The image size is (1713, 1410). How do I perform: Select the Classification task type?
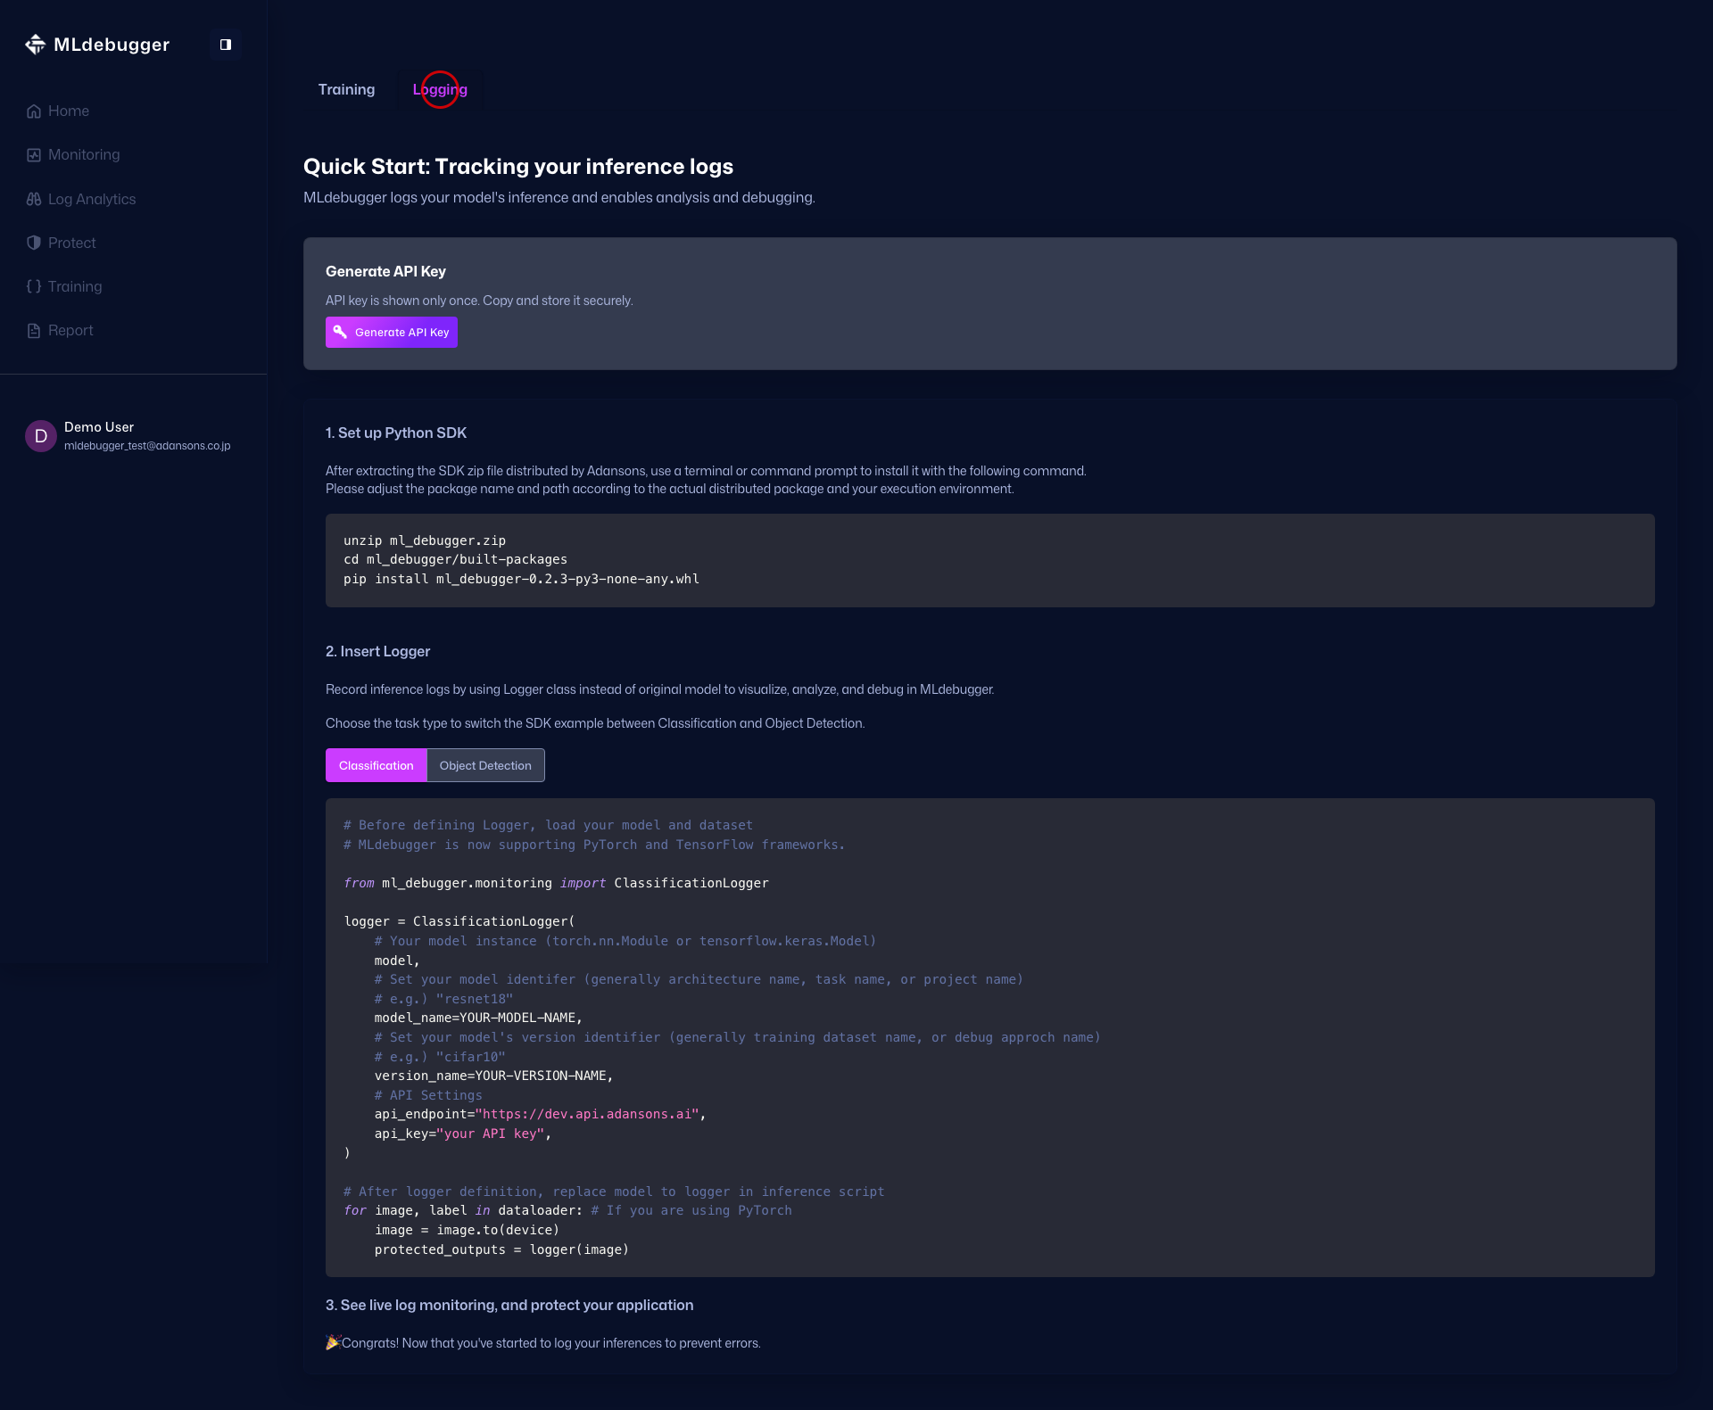pyautogui.click(x=376, y=765)
